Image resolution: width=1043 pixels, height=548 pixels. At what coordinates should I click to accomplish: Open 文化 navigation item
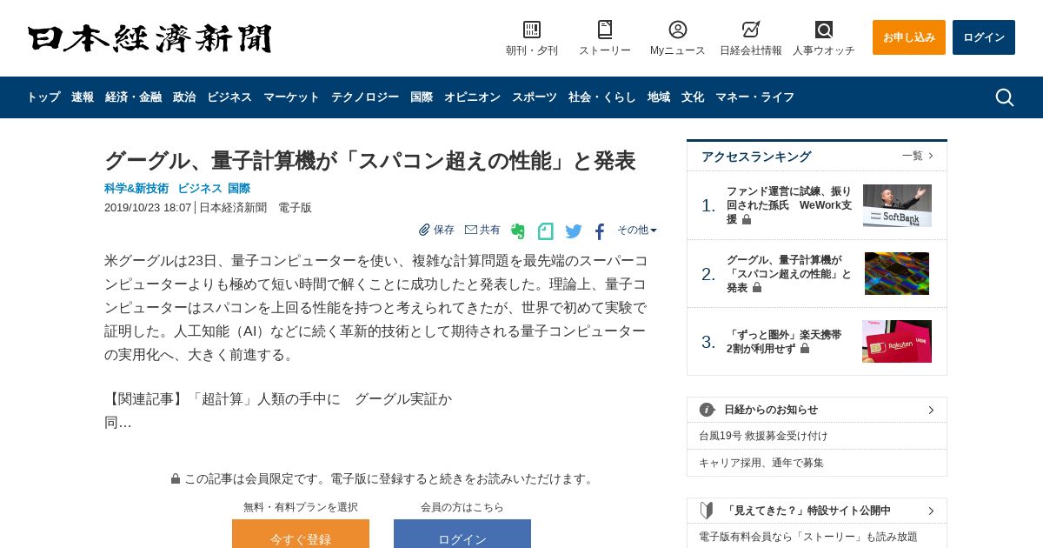click(x=693, y=97)
